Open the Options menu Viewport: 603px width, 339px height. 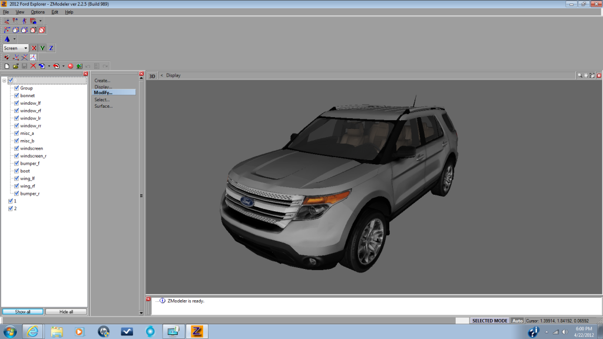point(38,12)
